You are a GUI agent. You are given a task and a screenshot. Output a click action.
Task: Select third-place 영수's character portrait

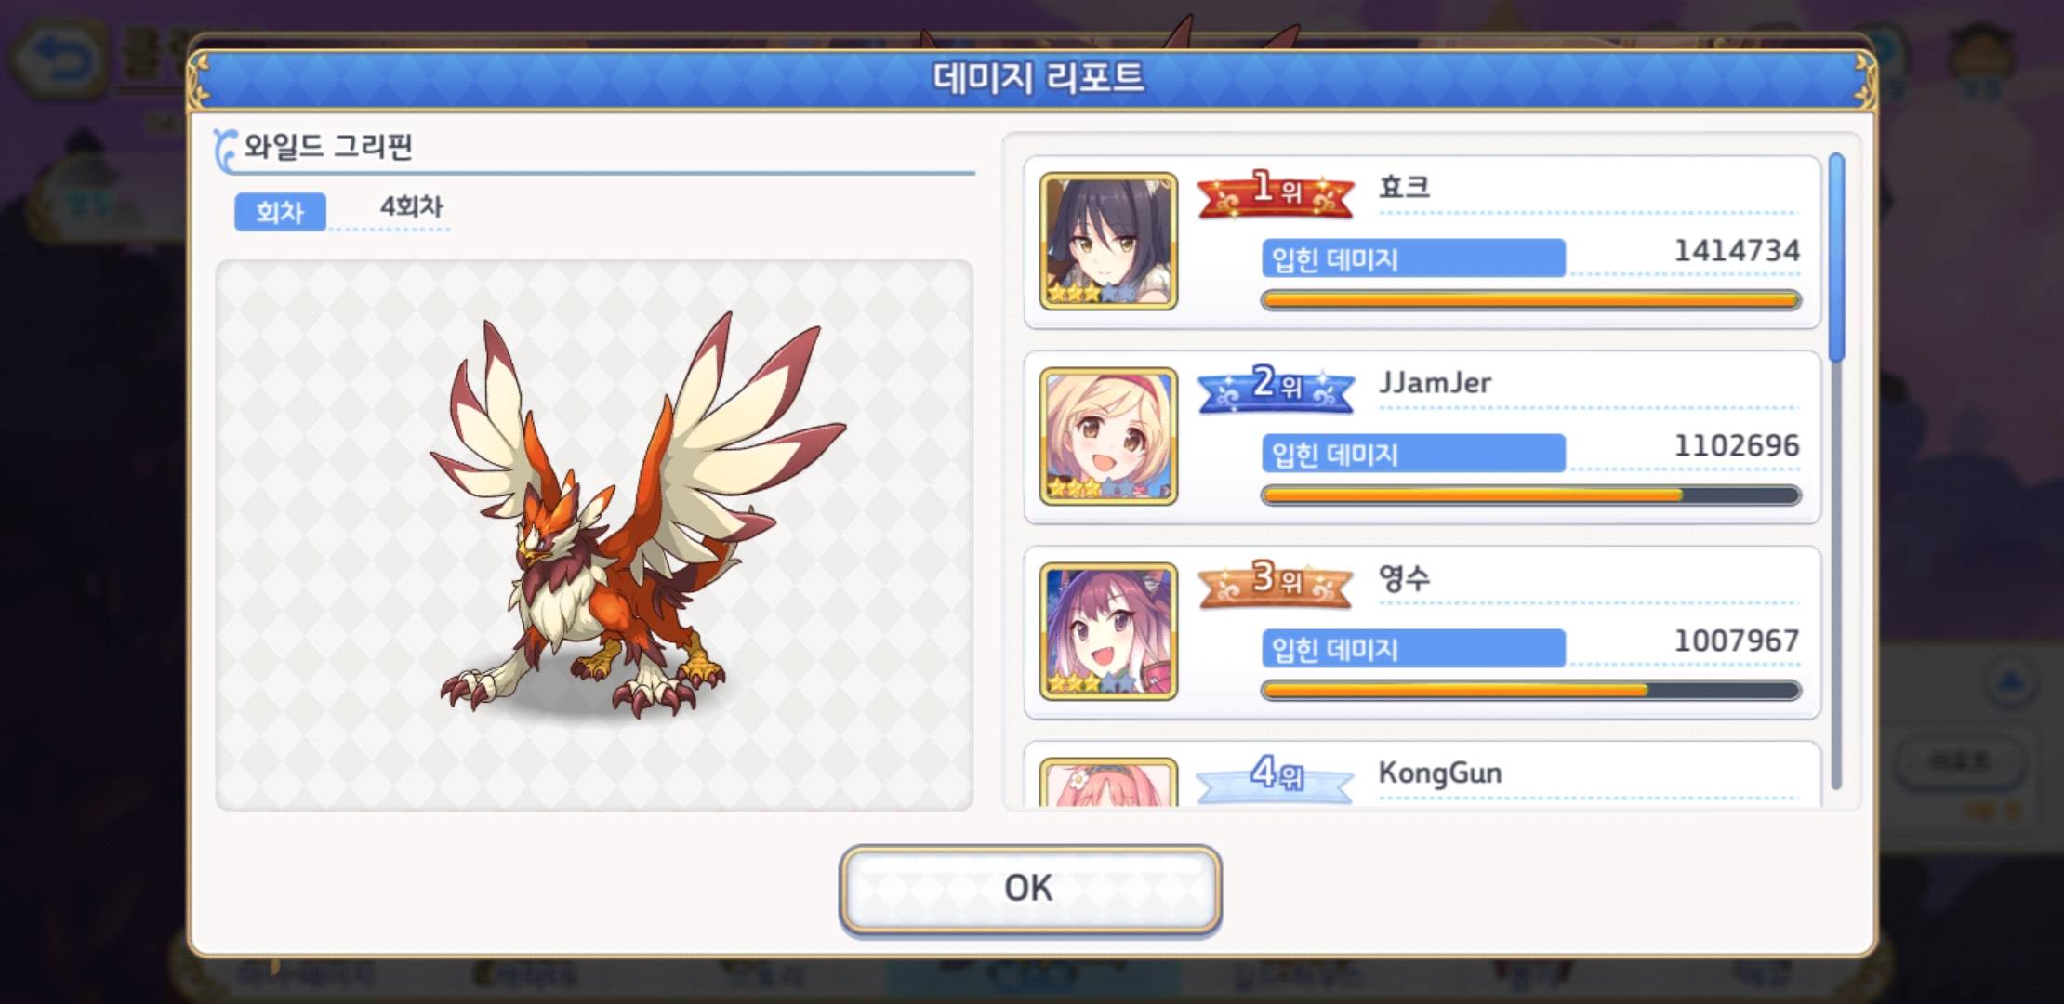pos(1108,632)
